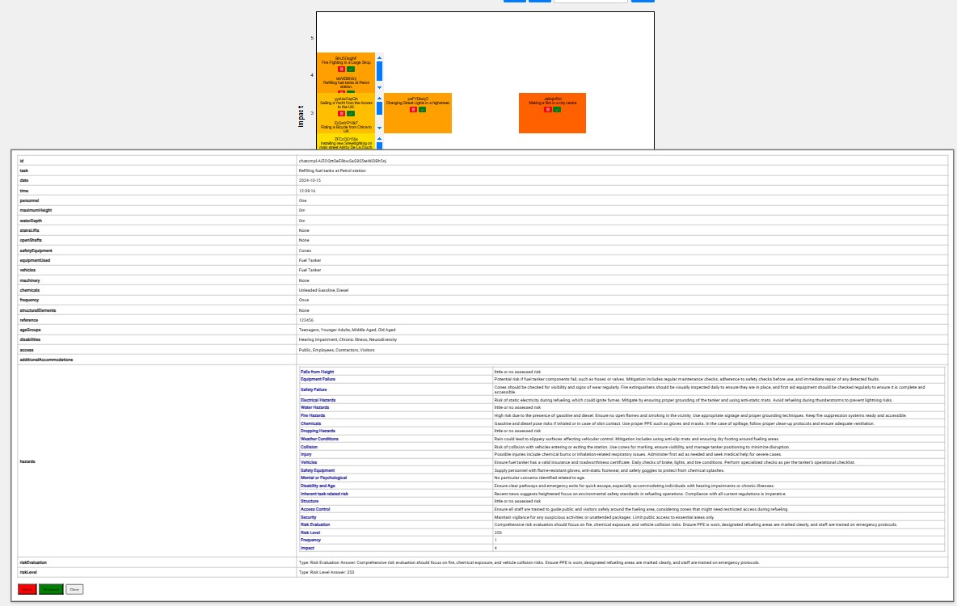Viewport: 957px width, 606px height.
Task: Click red Delete button in details panel
Action: 27,589
